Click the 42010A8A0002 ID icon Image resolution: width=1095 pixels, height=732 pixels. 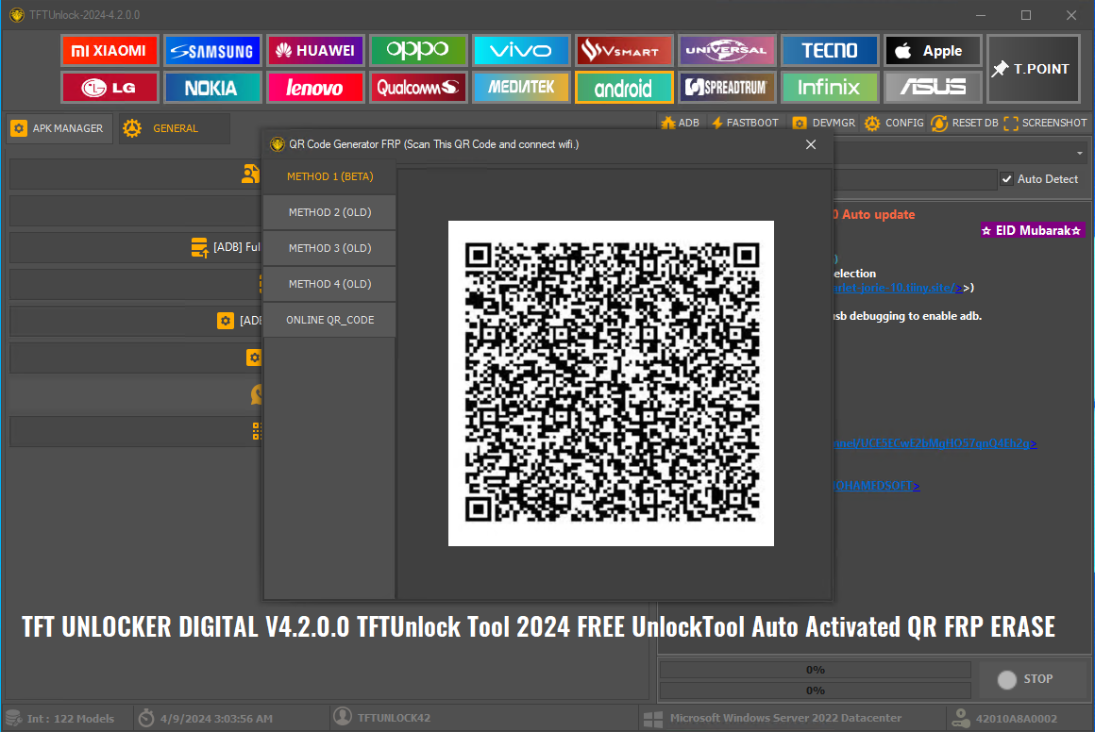pos(961,718)
